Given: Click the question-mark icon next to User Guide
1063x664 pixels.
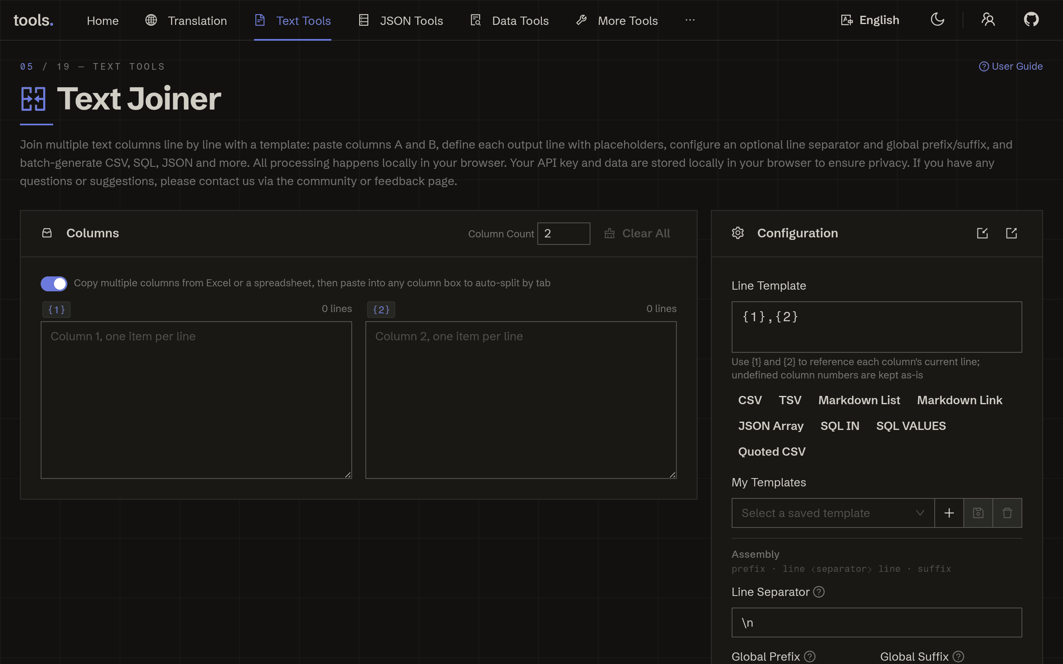Looking at the screenshot, I should 984,66.
